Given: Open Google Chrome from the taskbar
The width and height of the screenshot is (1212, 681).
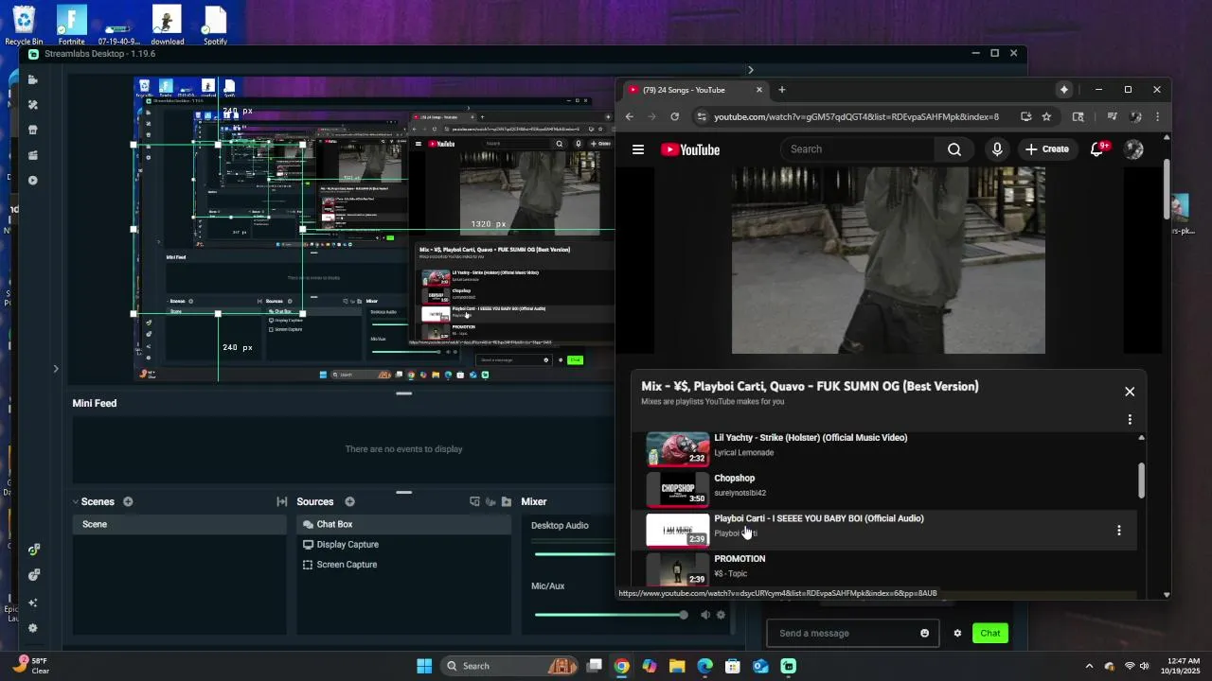Looking at the screenshot, I should [x=621, y=666].
